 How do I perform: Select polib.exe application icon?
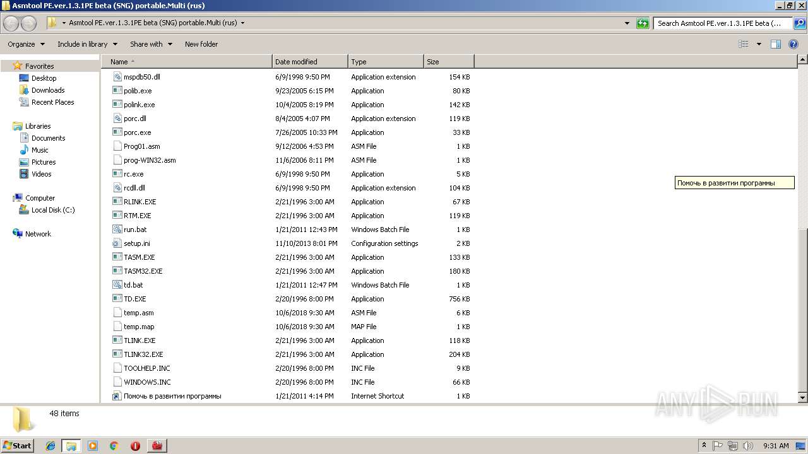[117, 91]
